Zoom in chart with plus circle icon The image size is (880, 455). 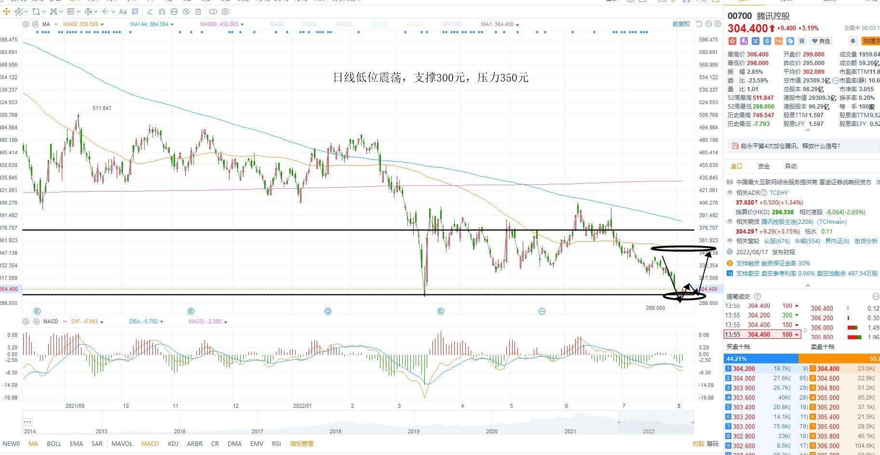point(718,24)
